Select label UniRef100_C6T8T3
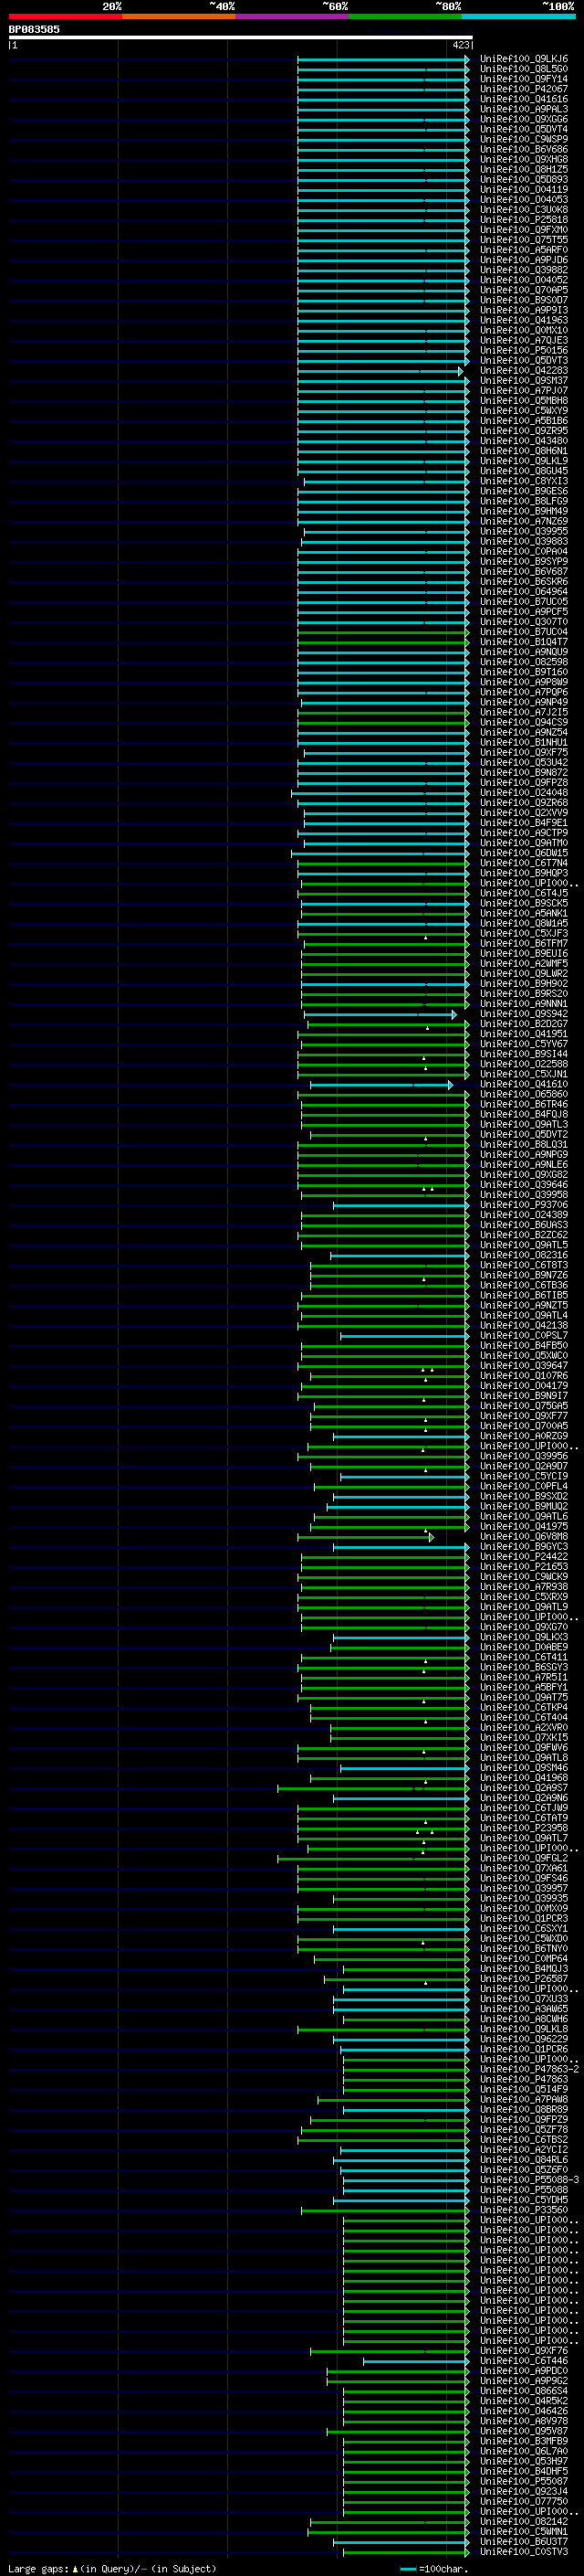The height and width of the screenshot is (2576, 584). pyautogui.click(x=523, y=1265)
